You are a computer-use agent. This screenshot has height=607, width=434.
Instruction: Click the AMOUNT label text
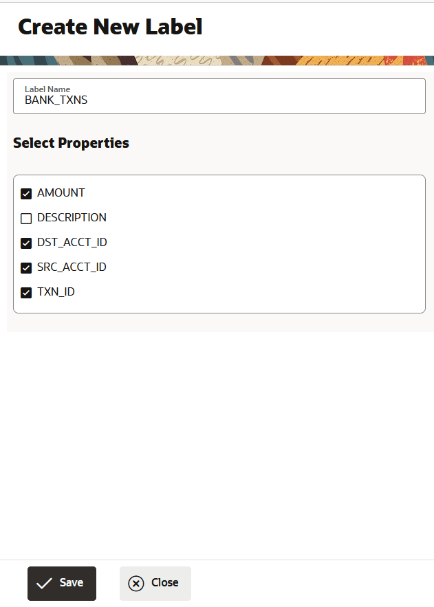coord(61,193)
